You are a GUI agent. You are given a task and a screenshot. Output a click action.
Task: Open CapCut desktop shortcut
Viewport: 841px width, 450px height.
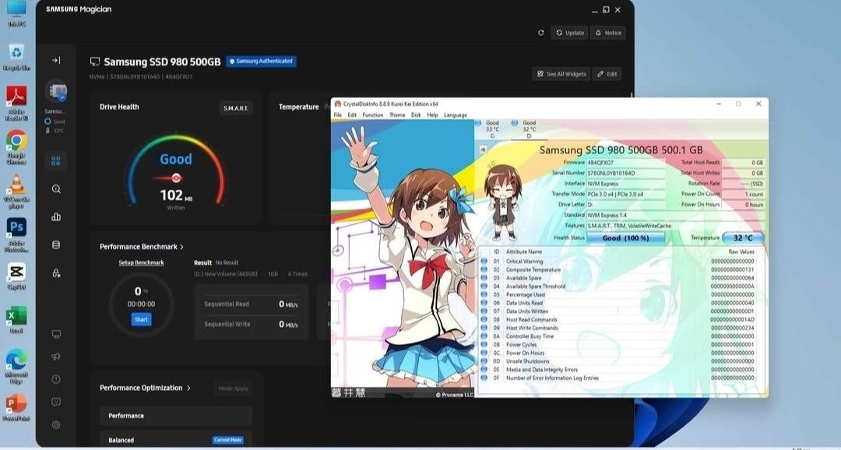[x=16, y=276]
